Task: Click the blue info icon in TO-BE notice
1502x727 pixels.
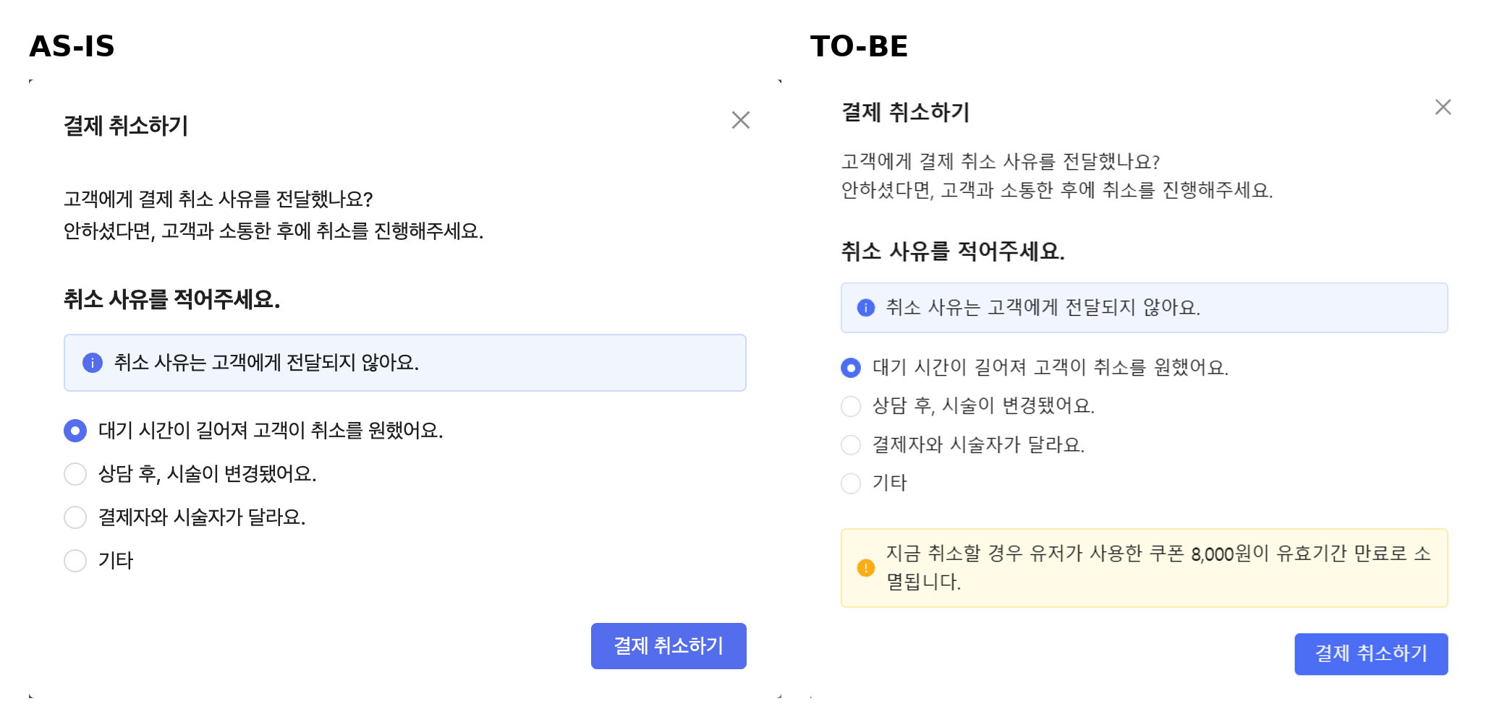Action: click(x=865, y=308)
